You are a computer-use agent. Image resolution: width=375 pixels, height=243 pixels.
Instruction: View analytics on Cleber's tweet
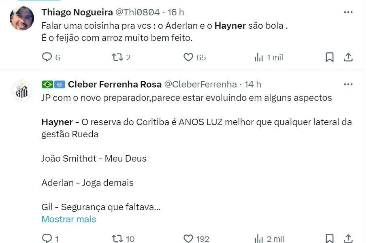pos(259,239)
